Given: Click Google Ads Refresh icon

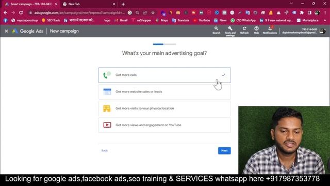Looking at the screenshot, I should tap(244, 30).
